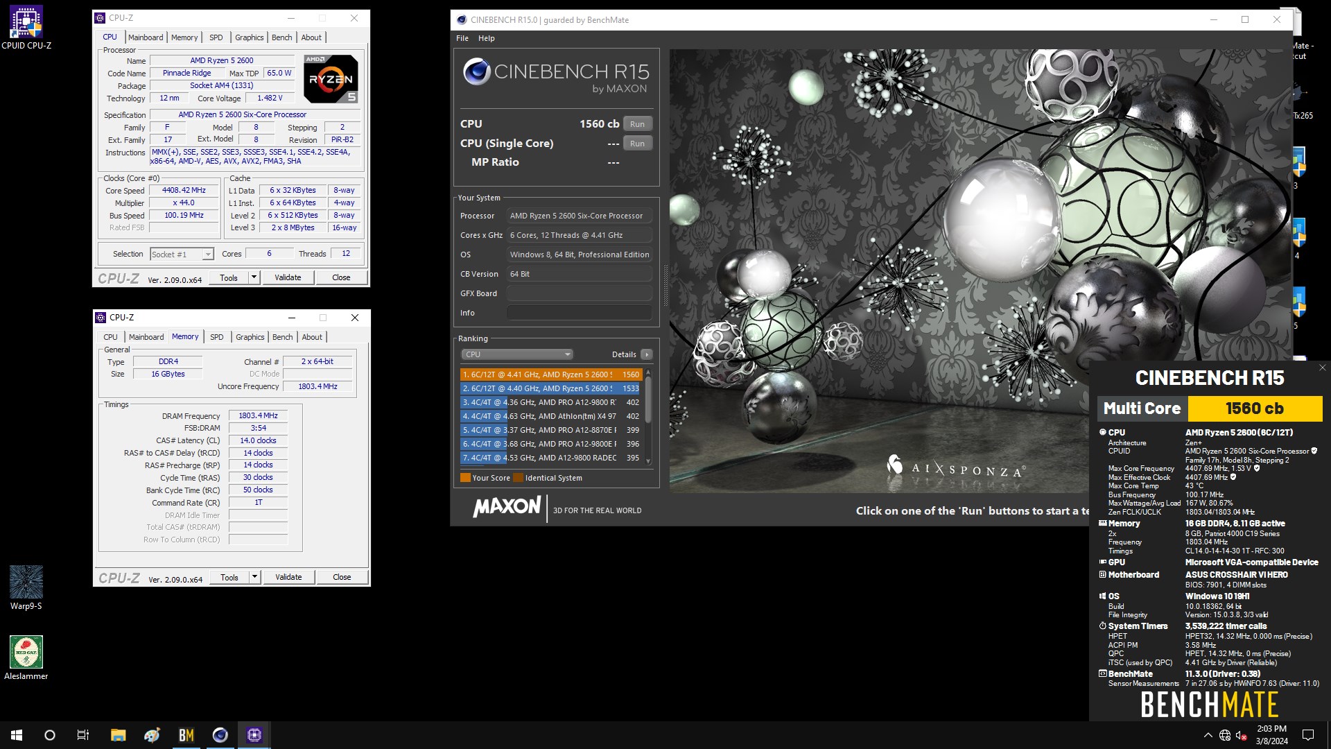Open Tools dropdown arrow in top CPU-Z
The height and width of the screenshot is (749, 1331).
tap(254, 277)
